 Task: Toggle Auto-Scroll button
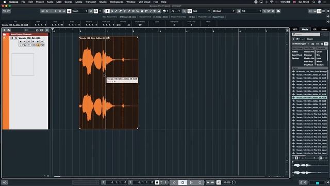(x=96, y=11)
